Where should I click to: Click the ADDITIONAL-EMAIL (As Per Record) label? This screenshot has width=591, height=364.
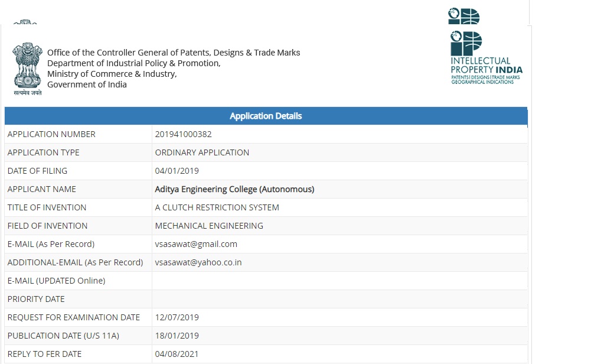75,262
